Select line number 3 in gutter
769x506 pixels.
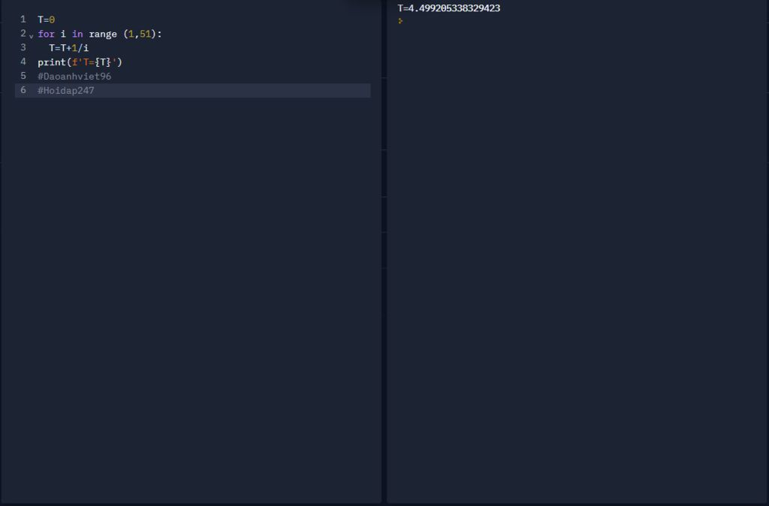[23, 47]
